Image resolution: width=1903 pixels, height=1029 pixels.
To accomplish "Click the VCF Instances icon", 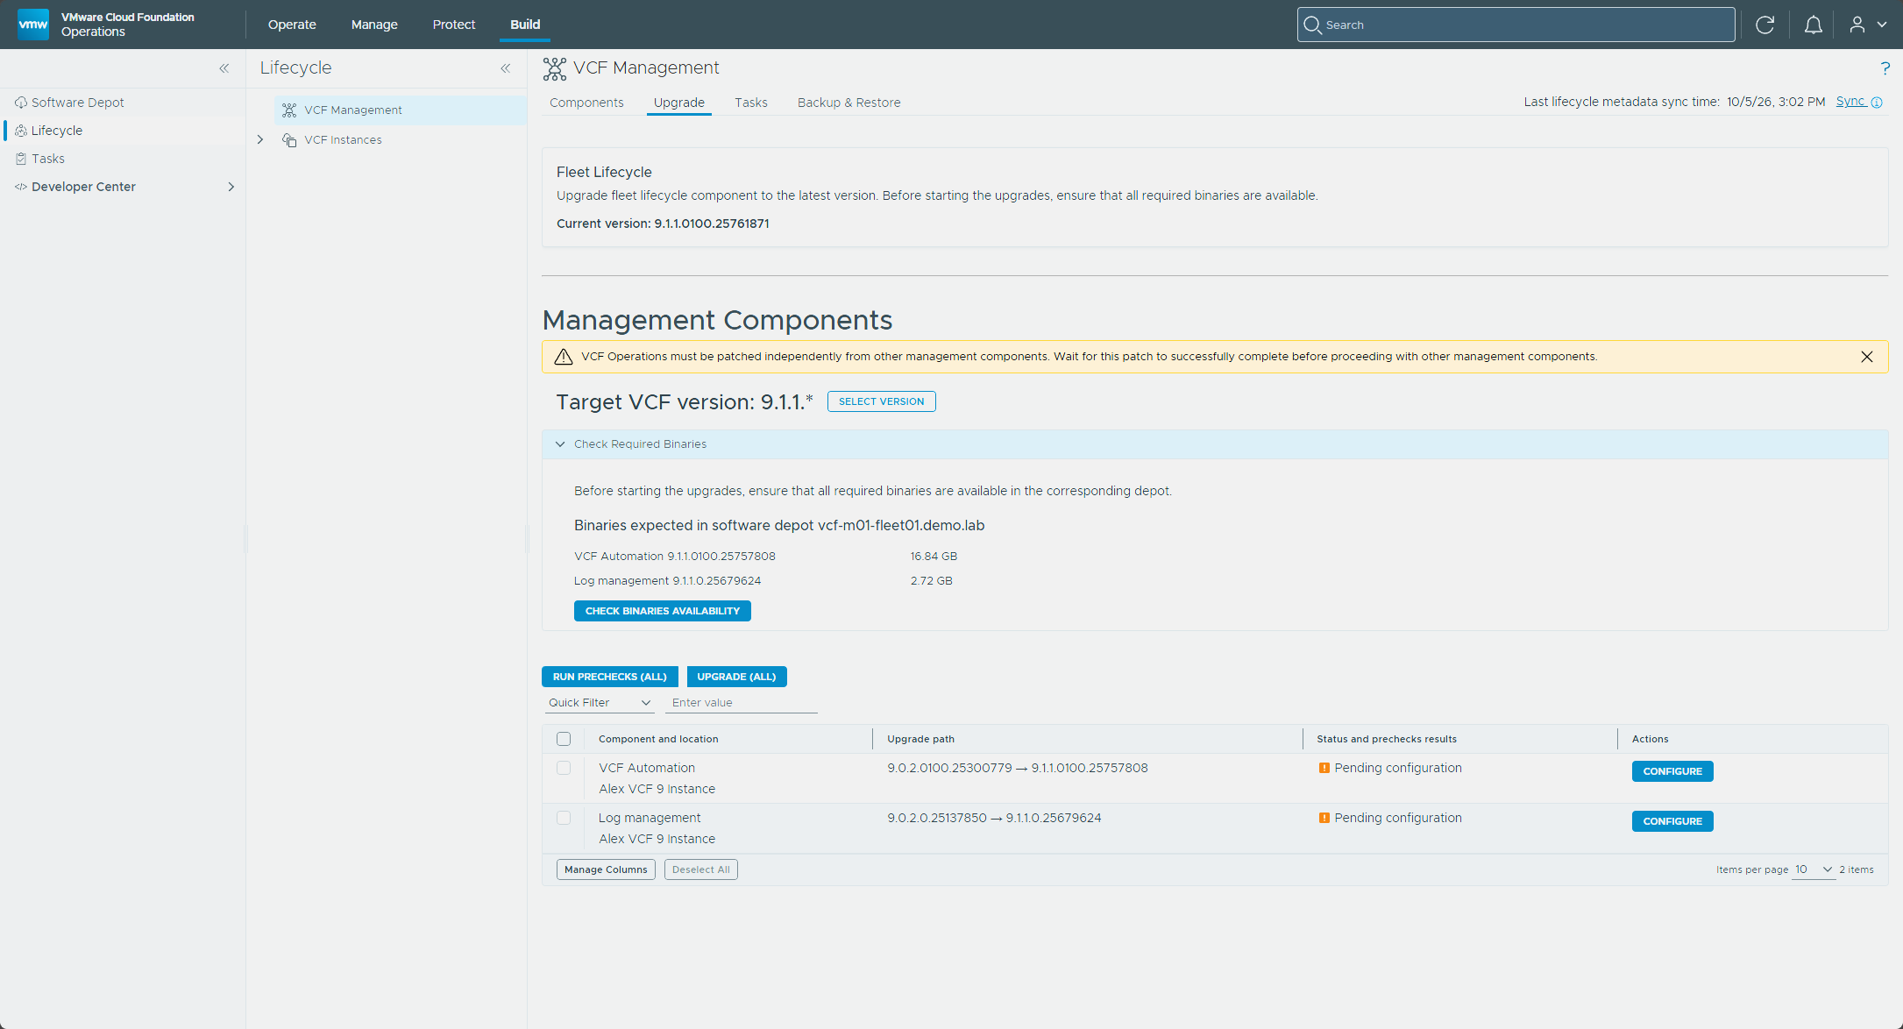I will click(x=289, y=140).
